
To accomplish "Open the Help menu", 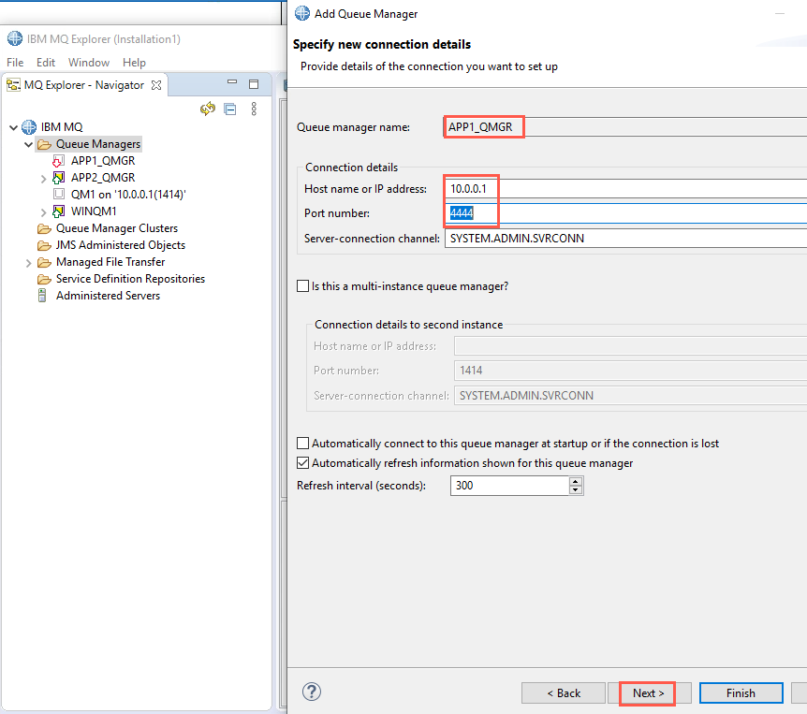I will click(134, 63).
